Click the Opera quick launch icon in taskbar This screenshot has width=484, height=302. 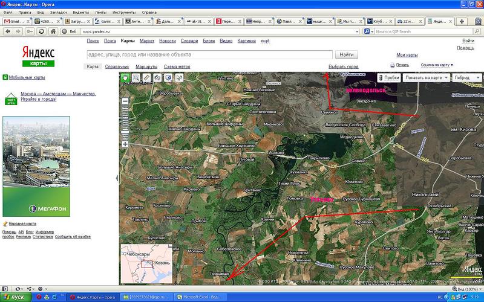point(39,297)
